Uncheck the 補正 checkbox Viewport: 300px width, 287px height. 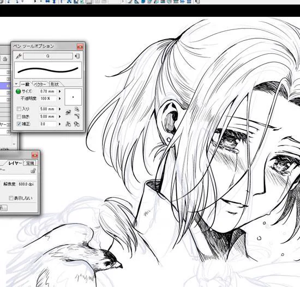point(19,124)
